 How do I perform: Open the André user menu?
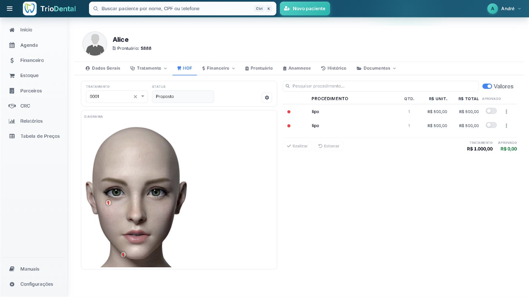504,8
